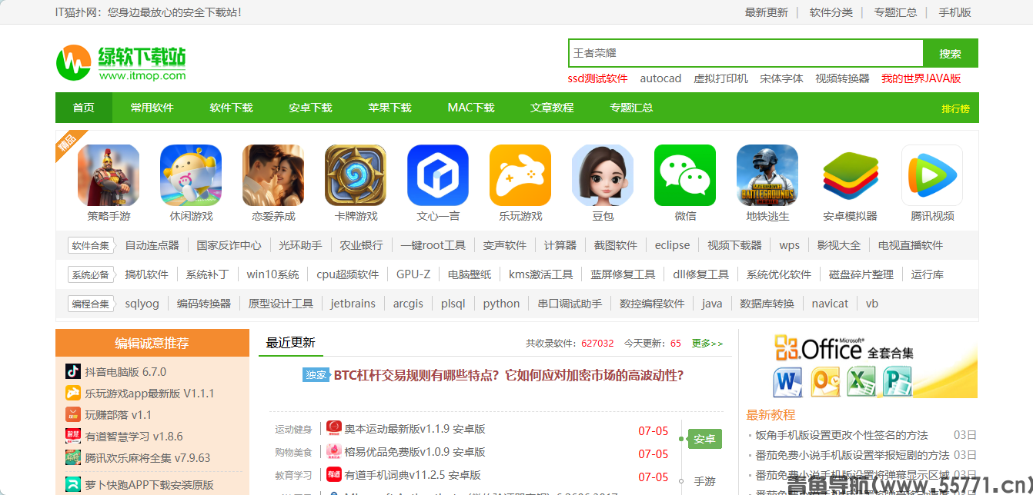The width and height of the screenshot is (1033, 495).
Task: Click the 软件合集 category tag
Action: point(91,245)
